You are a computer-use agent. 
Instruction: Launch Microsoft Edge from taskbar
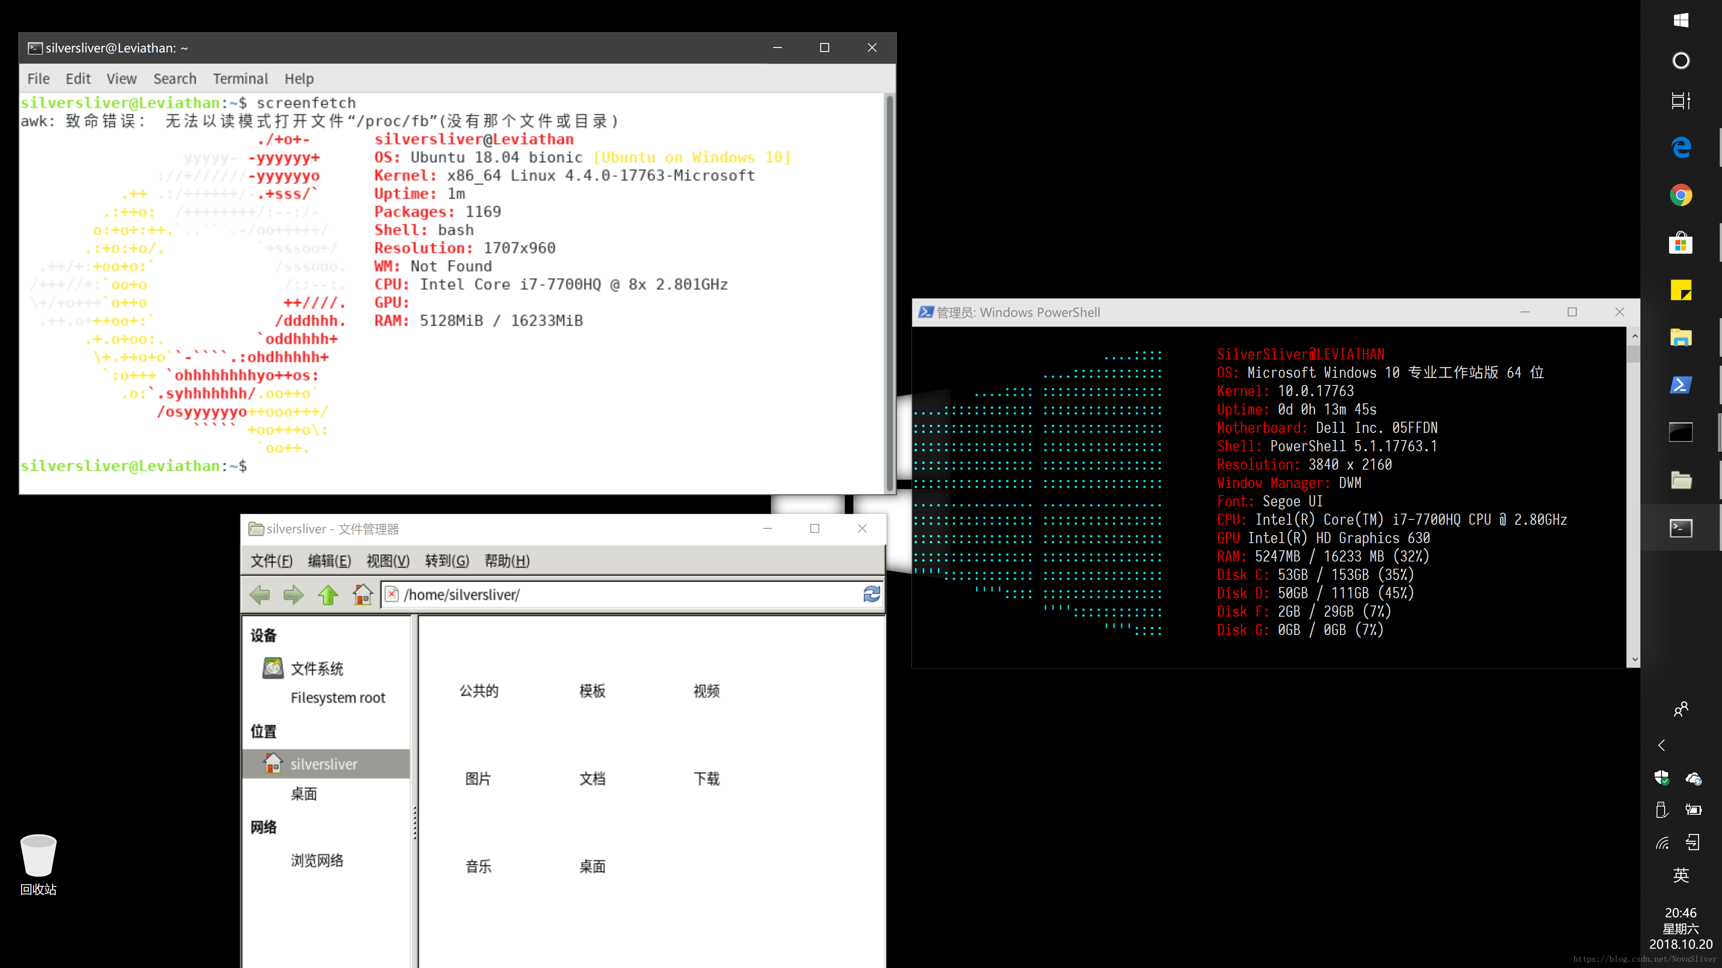1681,147
